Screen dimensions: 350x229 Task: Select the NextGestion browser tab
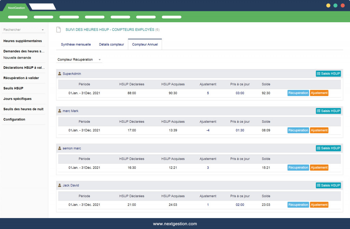[16, 8]
